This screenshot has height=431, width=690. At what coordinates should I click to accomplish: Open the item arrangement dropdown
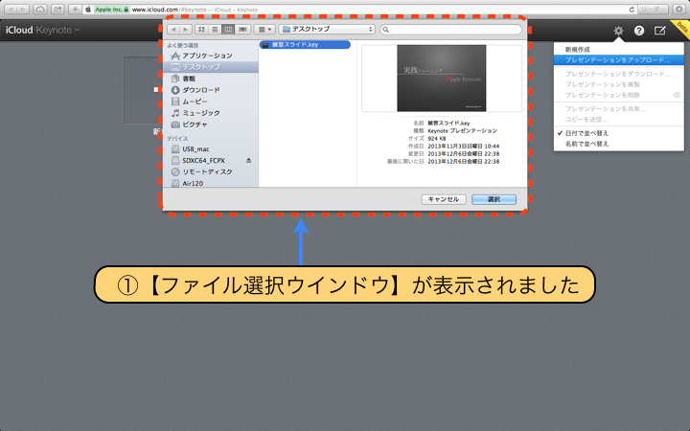click(x=264, y=29)
